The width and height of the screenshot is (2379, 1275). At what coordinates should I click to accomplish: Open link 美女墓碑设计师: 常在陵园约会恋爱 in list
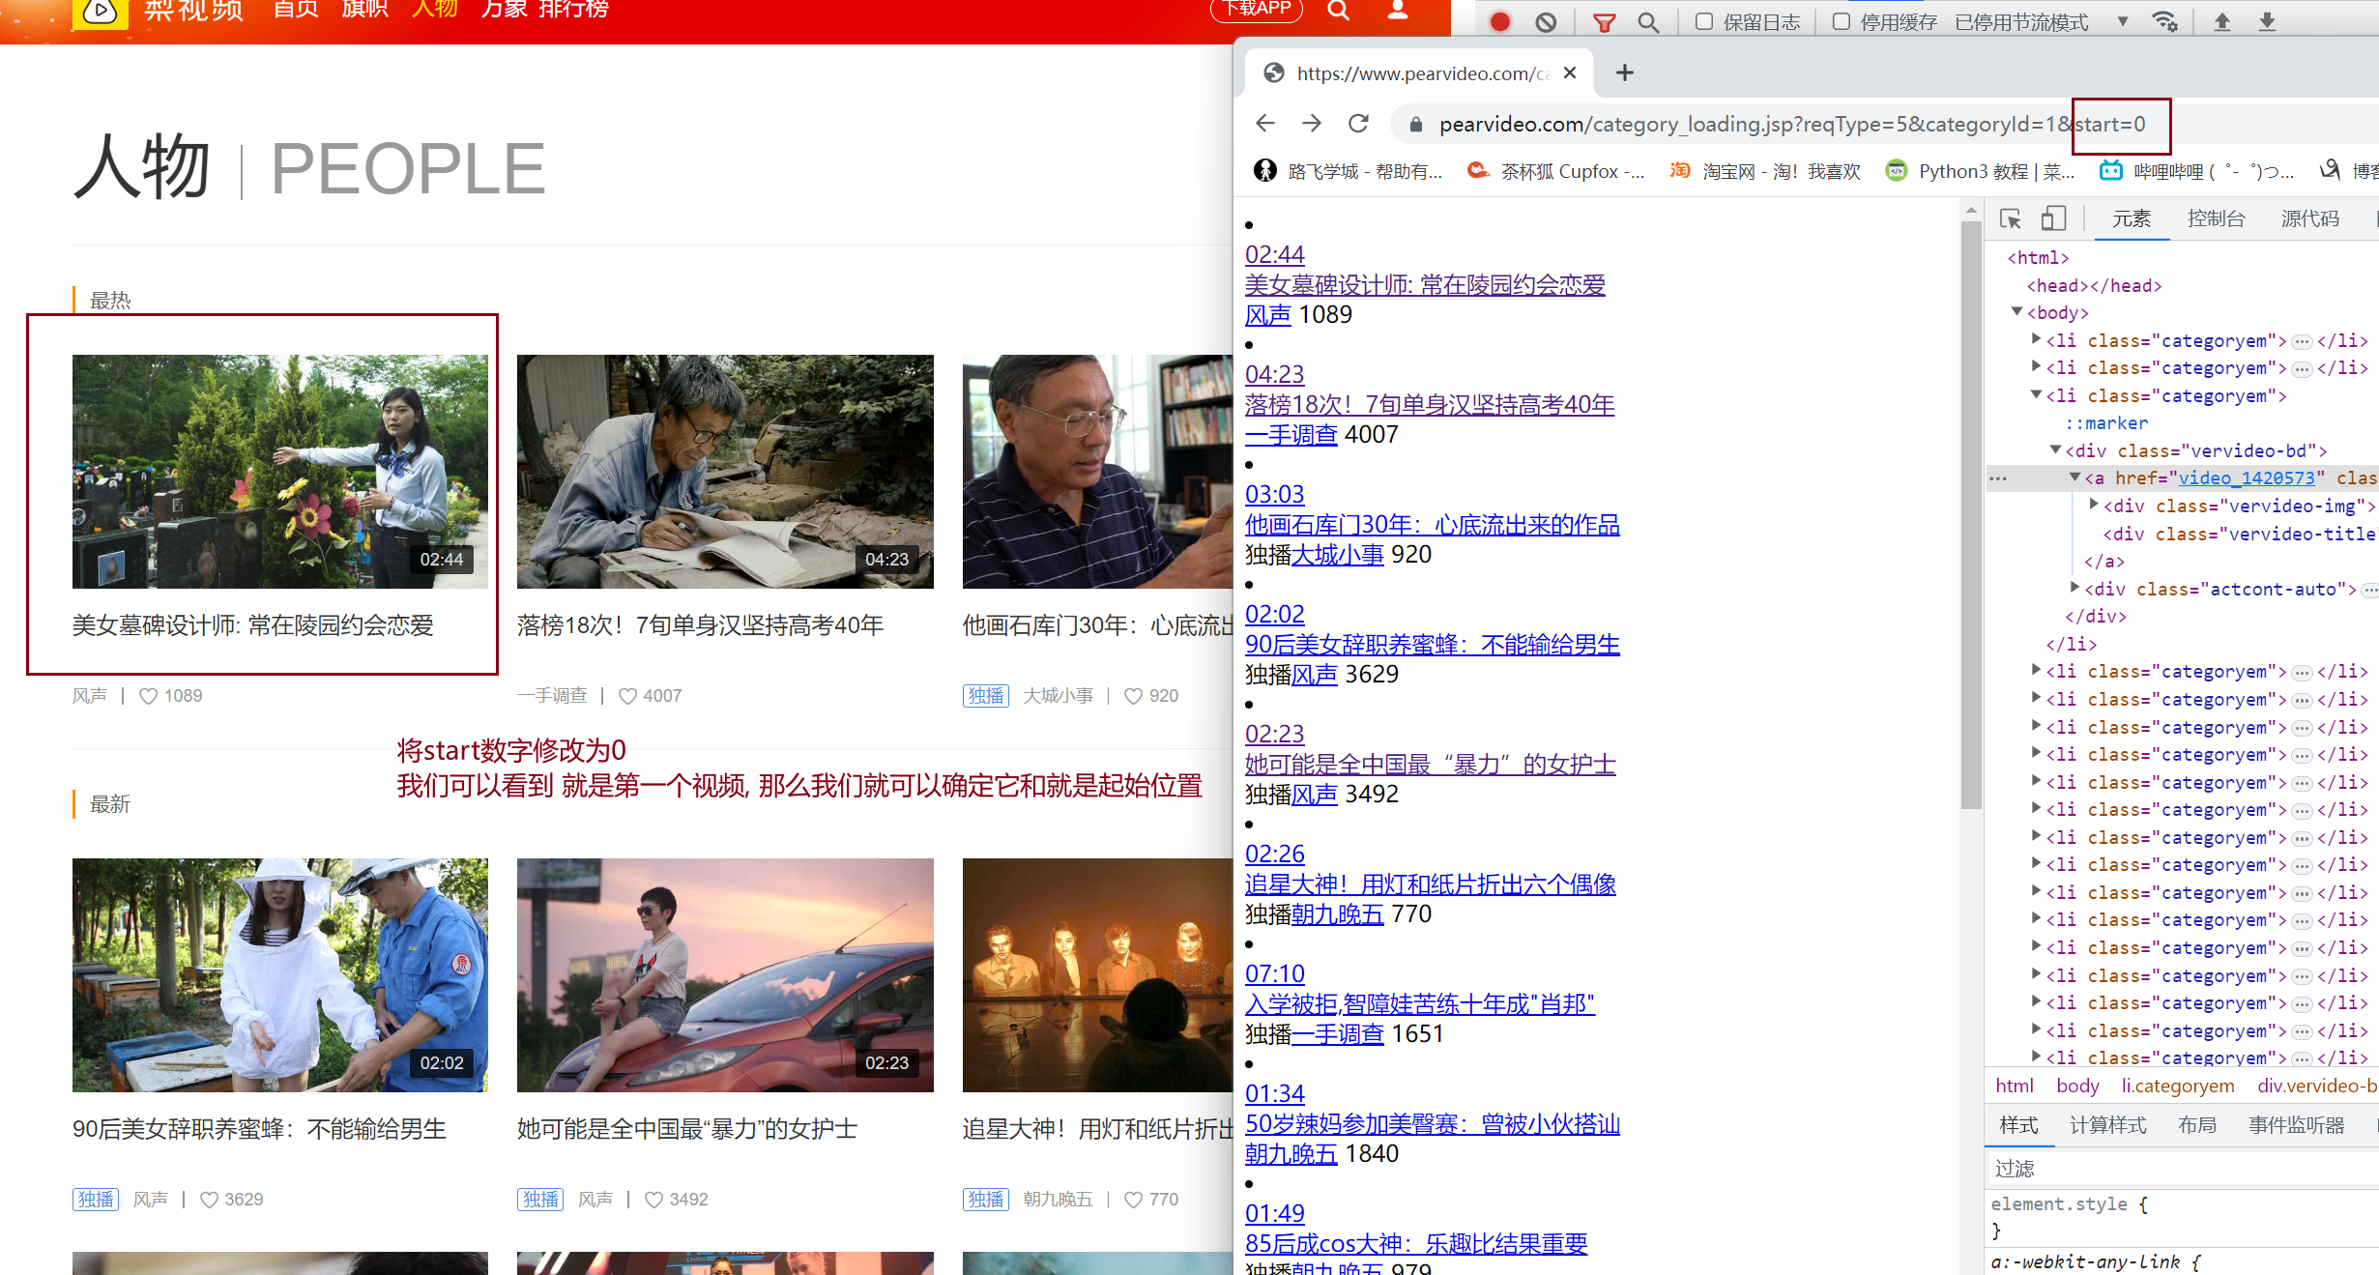[1425, 285]
